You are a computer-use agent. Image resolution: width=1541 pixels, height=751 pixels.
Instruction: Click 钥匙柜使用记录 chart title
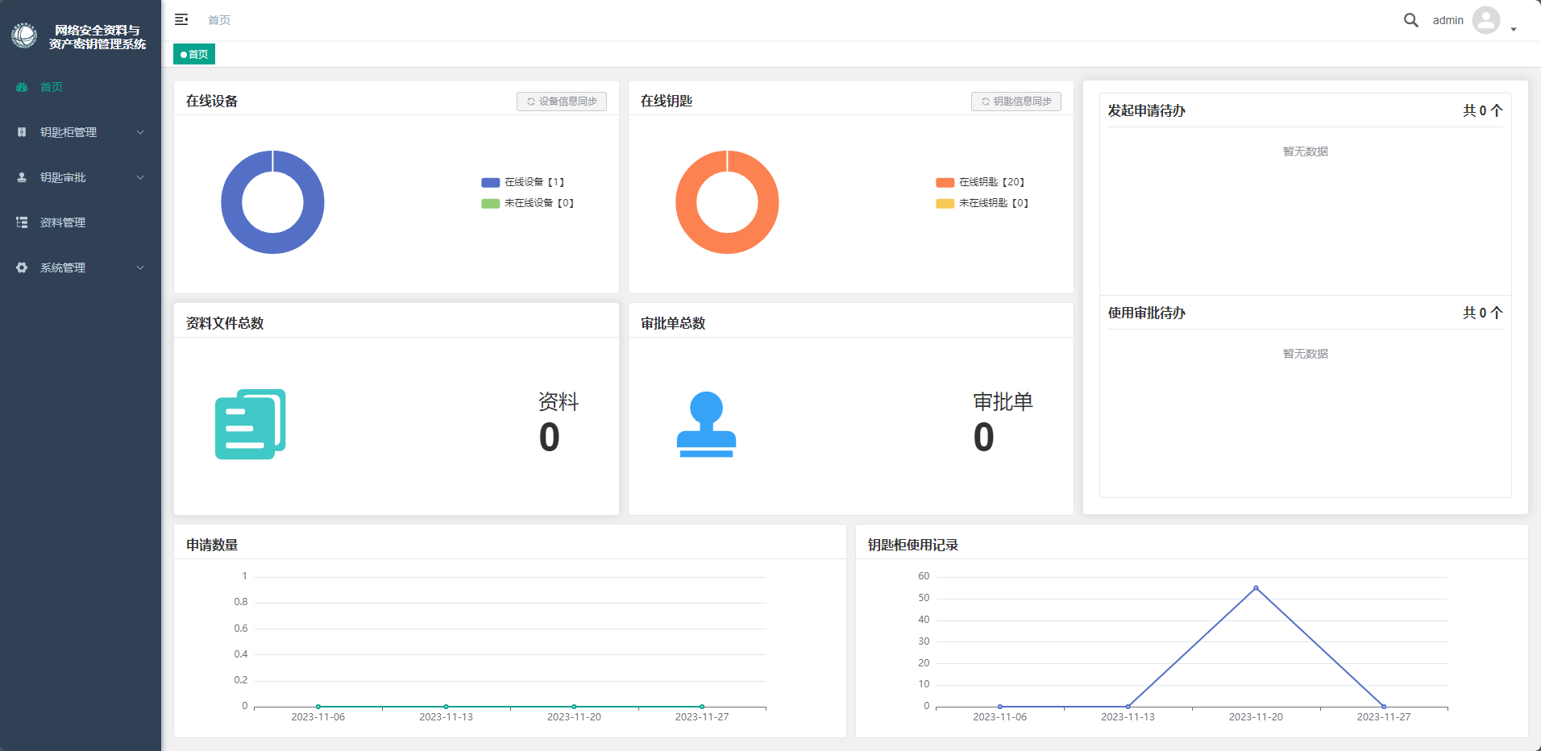[x=913, y=546]
